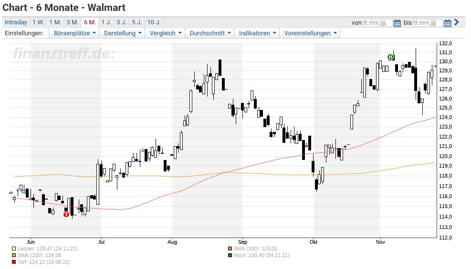This screenshot has height=269, width=471.
Task: Focus the 'von' start date field
Action: click(x=377, y=23)
